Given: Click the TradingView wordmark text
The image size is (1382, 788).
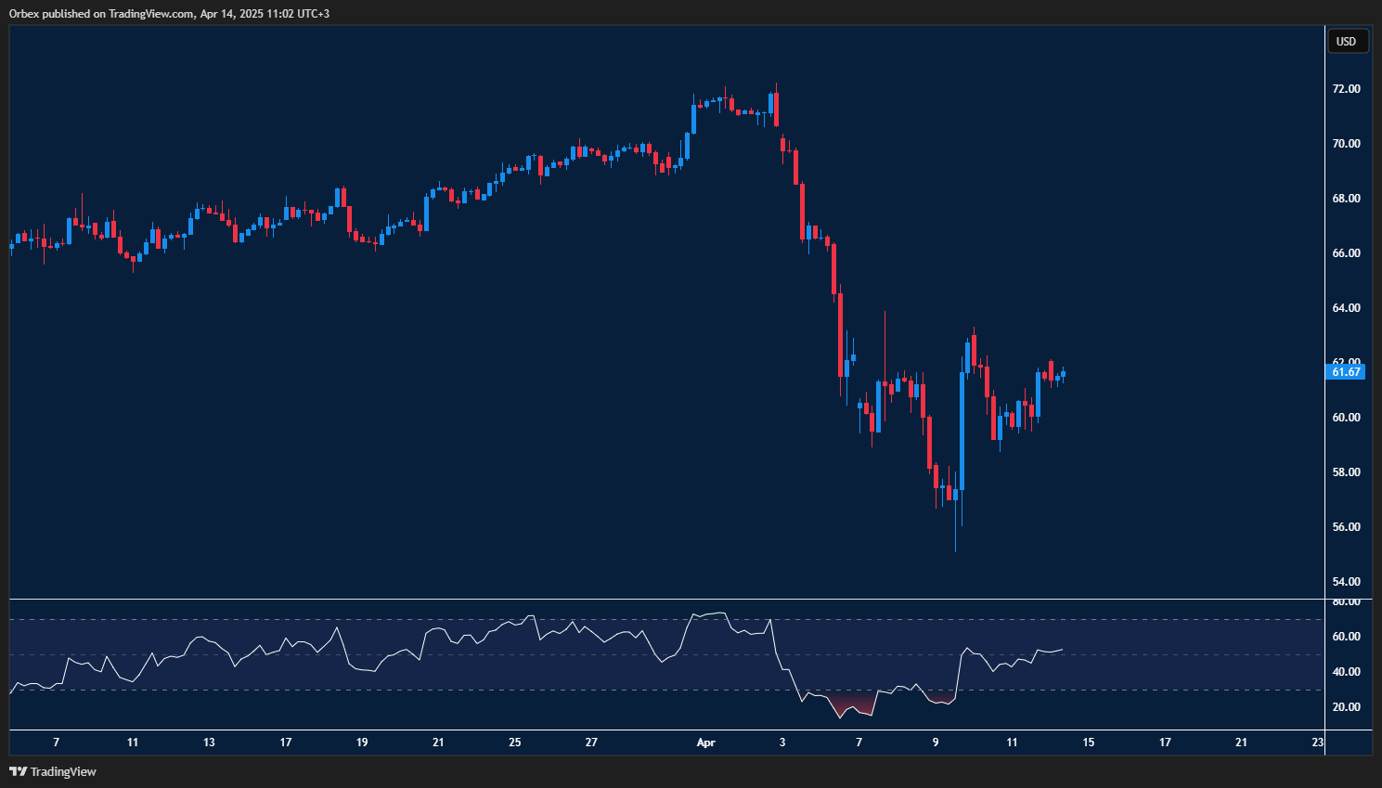Looking at the screenshot, I should (63, 772).
